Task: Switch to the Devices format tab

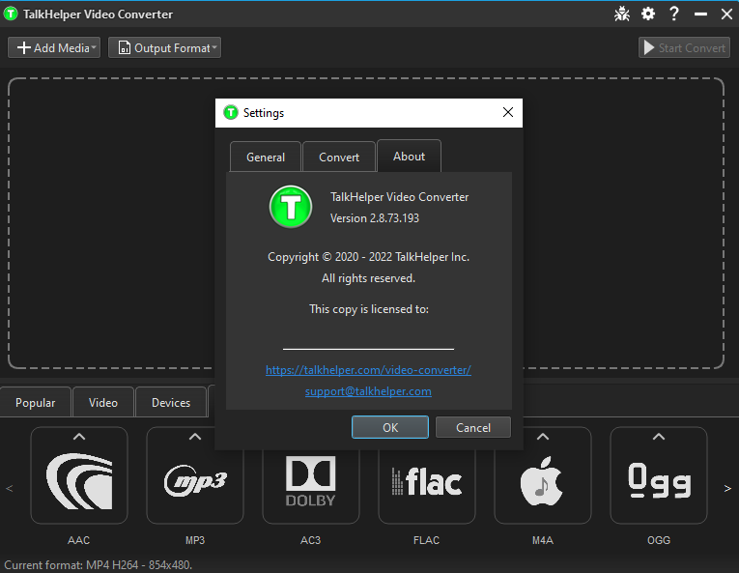Action: coord(171,402)
